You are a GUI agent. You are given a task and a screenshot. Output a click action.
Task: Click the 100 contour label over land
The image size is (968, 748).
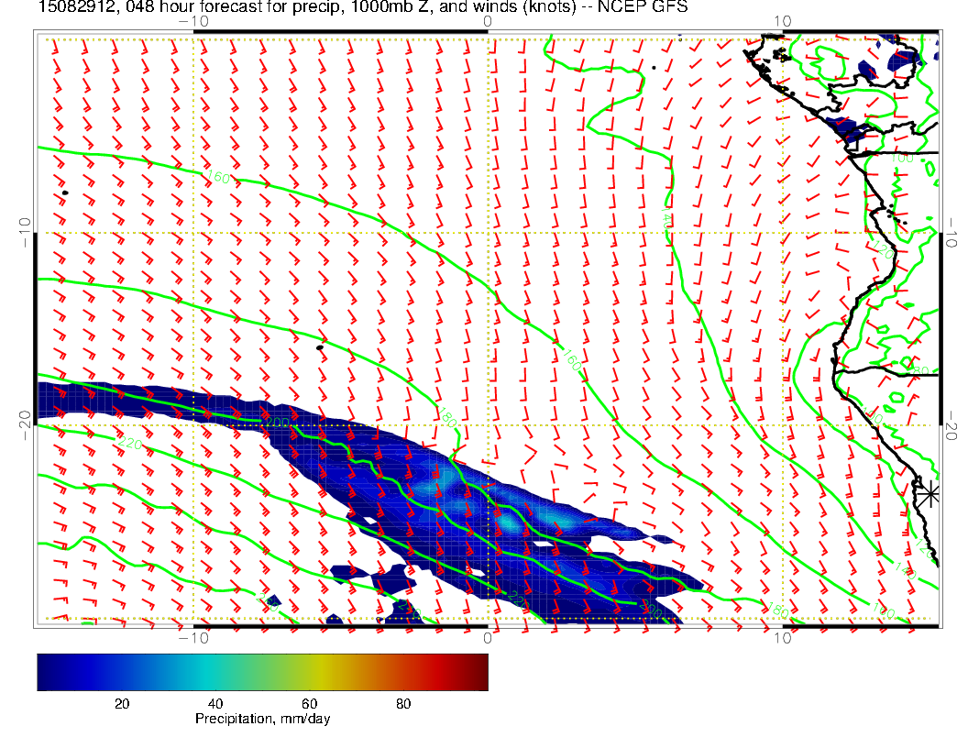tap(902, 159)
